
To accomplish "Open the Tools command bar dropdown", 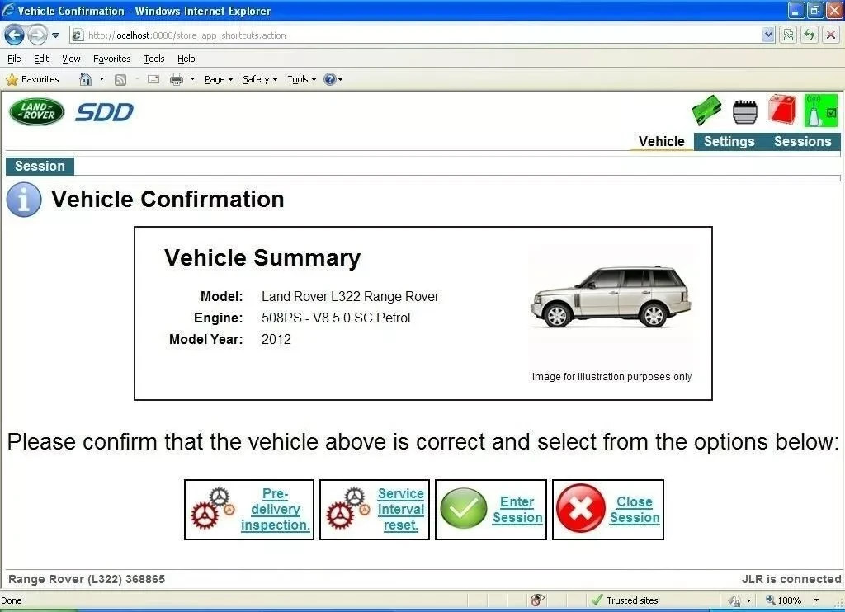I will point(302,79).
